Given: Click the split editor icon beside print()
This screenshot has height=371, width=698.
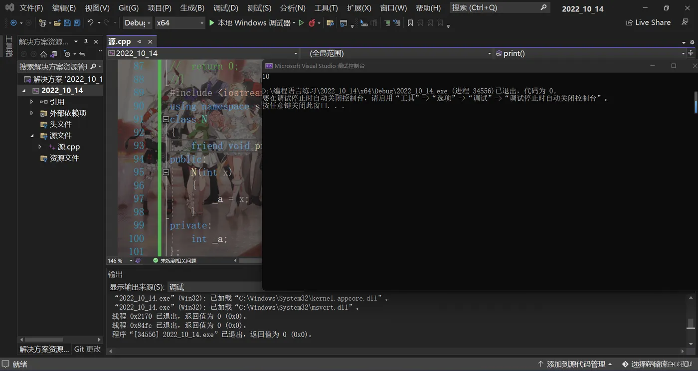Looking at the screenshot, I should (x=691, y=53).
